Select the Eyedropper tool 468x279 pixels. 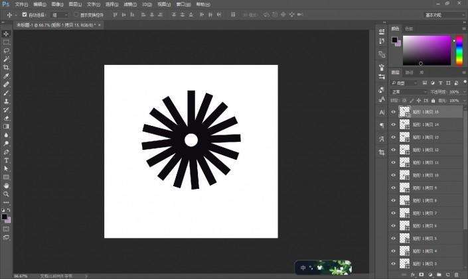coord(6,76)
